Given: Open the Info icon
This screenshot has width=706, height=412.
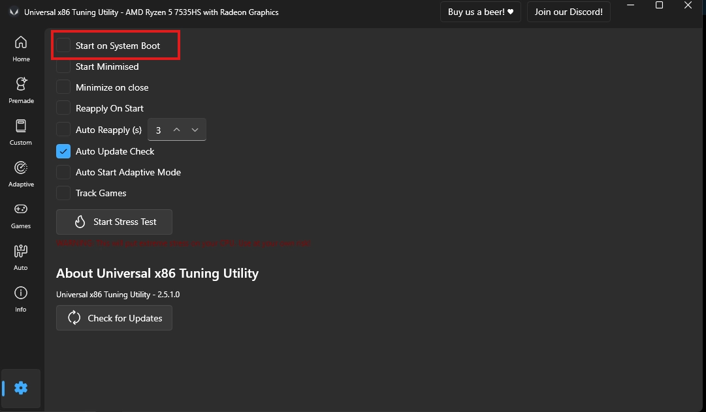Looking at the screenshot, I should point(21,293).
